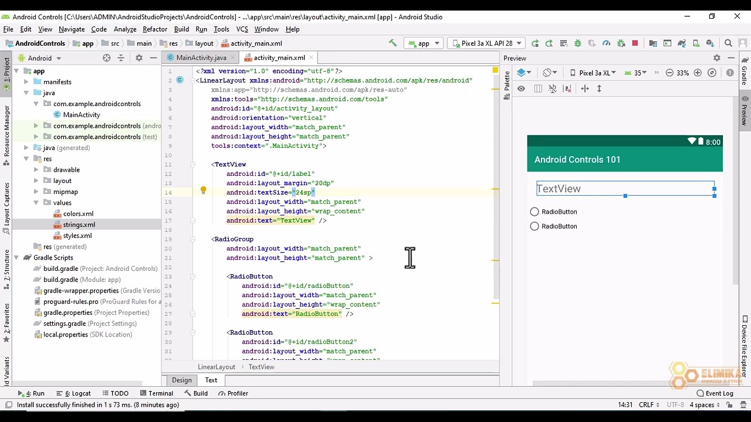The image size is (751, 422).
Task: Zoom in the layout preview
Action: point(698,73)
